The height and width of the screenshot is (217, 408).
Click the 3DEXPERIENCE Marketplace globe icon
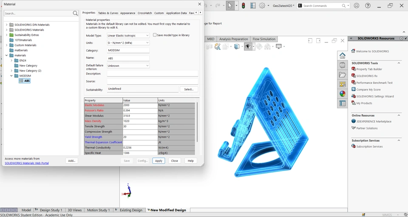[353, 121]
